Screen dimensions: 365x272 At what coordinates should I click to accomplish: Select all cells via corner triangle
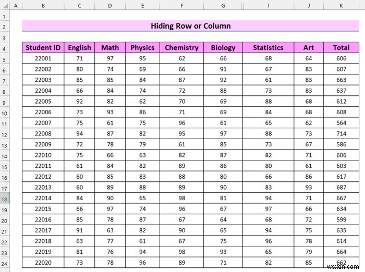pyautogui.click(x=5, y=5)
